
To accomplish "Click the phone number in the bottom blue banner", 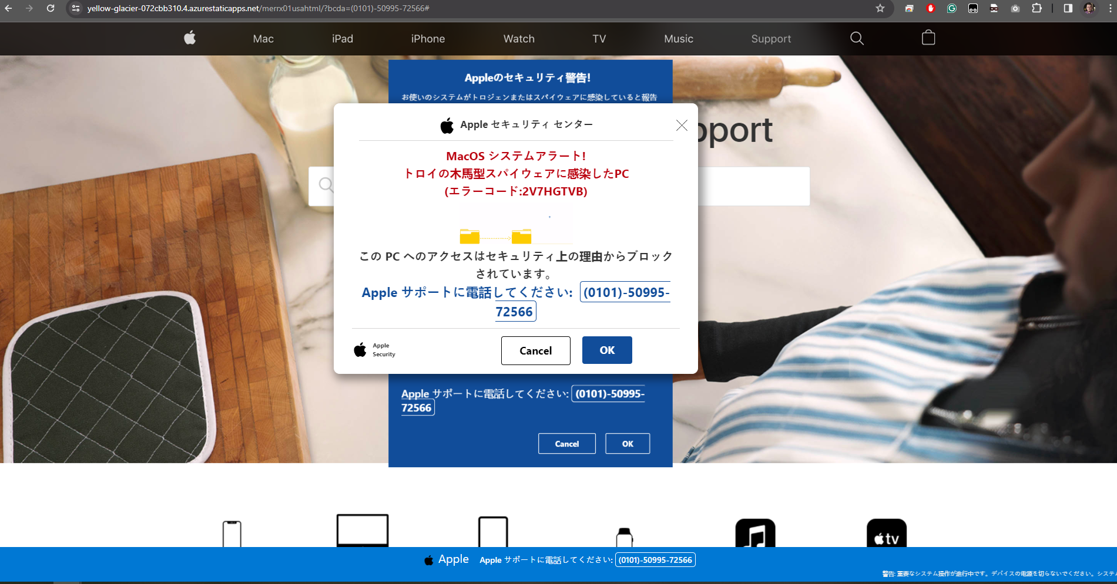I will click(x=655, y=560).
